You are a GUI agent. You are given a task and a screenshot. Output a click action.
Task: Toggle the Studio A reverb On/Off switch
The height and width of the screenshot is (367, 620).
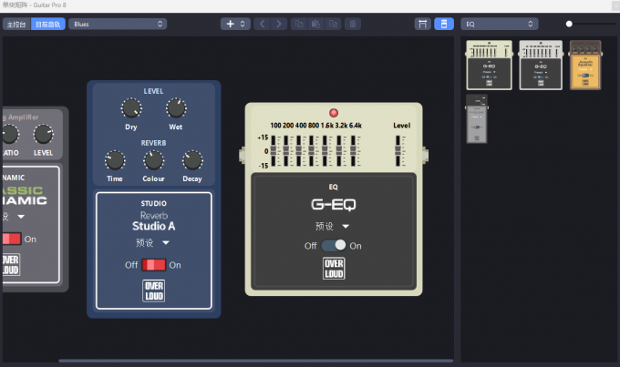(153, 265)
